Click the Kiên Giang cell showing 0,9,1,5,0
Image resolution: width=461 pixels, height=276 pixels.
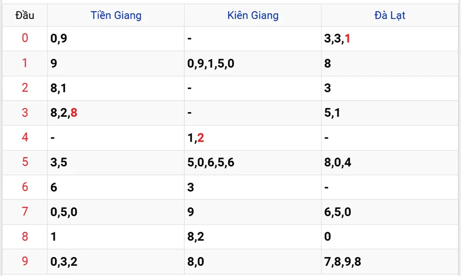pyautogui.click(x=211, y=63)
